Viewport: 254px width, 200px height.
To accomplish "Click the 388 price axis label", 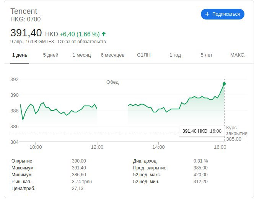I will pyautogui.click(x=15, y=111).
